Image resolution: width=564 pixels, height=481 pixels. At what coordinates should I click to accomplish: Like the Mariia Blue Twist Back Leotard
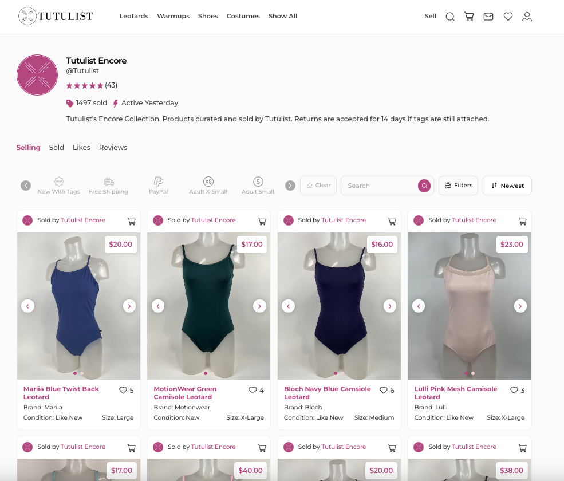(x=123, y=390)
